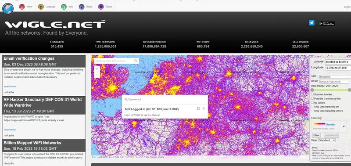Image resolution: width=351 pixels, height=166 pixels.
Task: Click the green date range slider track
Action: (331, 90)
